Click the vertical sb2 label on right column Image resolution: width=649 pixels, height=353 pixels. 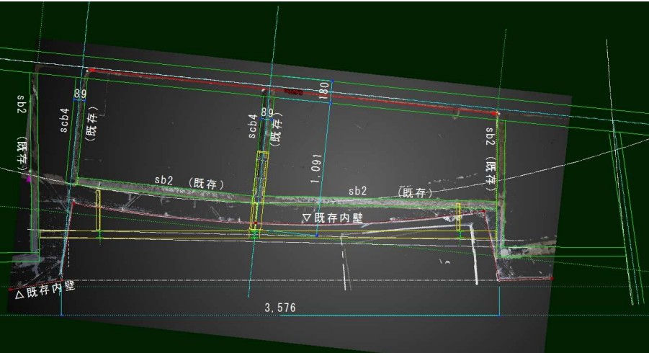click(x=490, y=137)
